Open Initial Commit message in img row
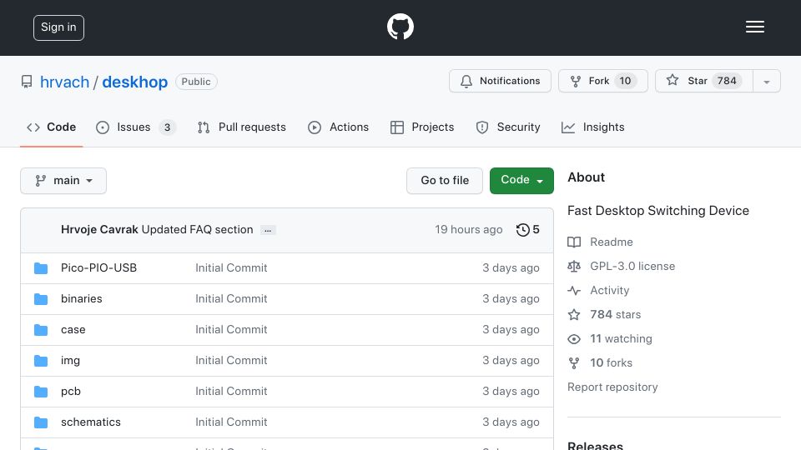This screenshot has width=801, height=450. pos(231,361)
